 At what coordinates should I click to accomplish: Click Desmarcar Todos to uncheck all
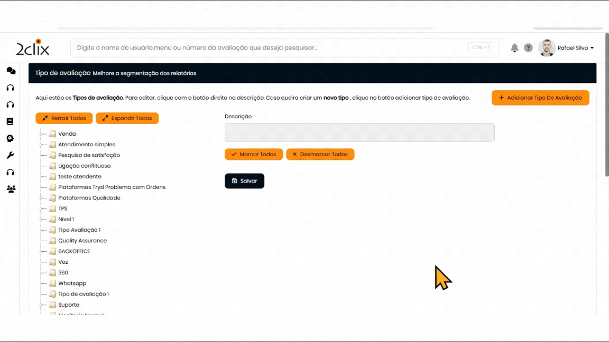pos(320,154)
